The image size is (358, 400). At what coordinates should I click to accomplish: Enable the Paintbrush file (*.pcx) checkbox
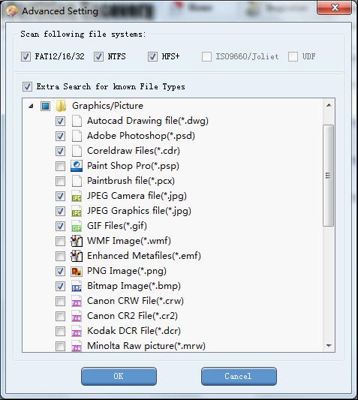tap(60, 181)
